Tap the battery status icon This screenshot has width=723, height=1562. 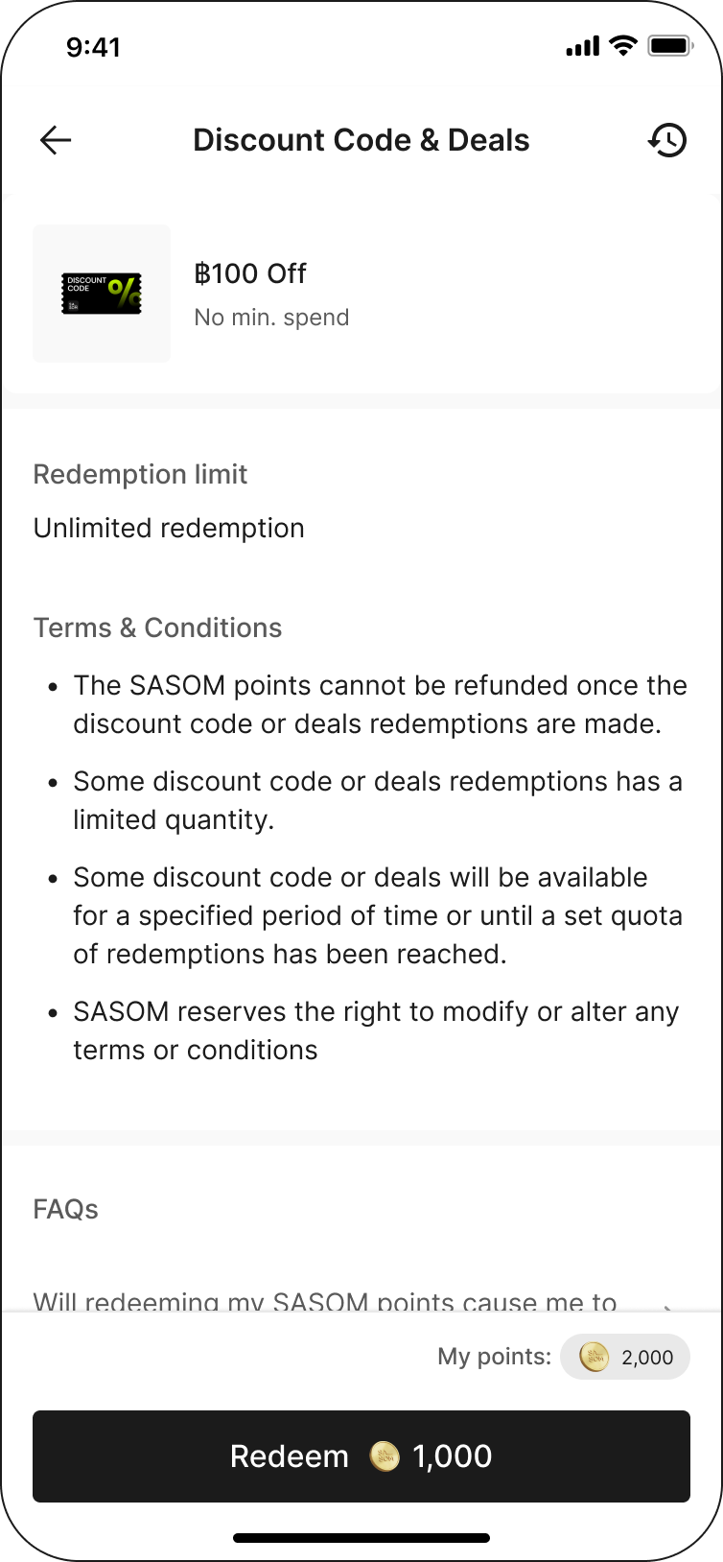(669, 46)
